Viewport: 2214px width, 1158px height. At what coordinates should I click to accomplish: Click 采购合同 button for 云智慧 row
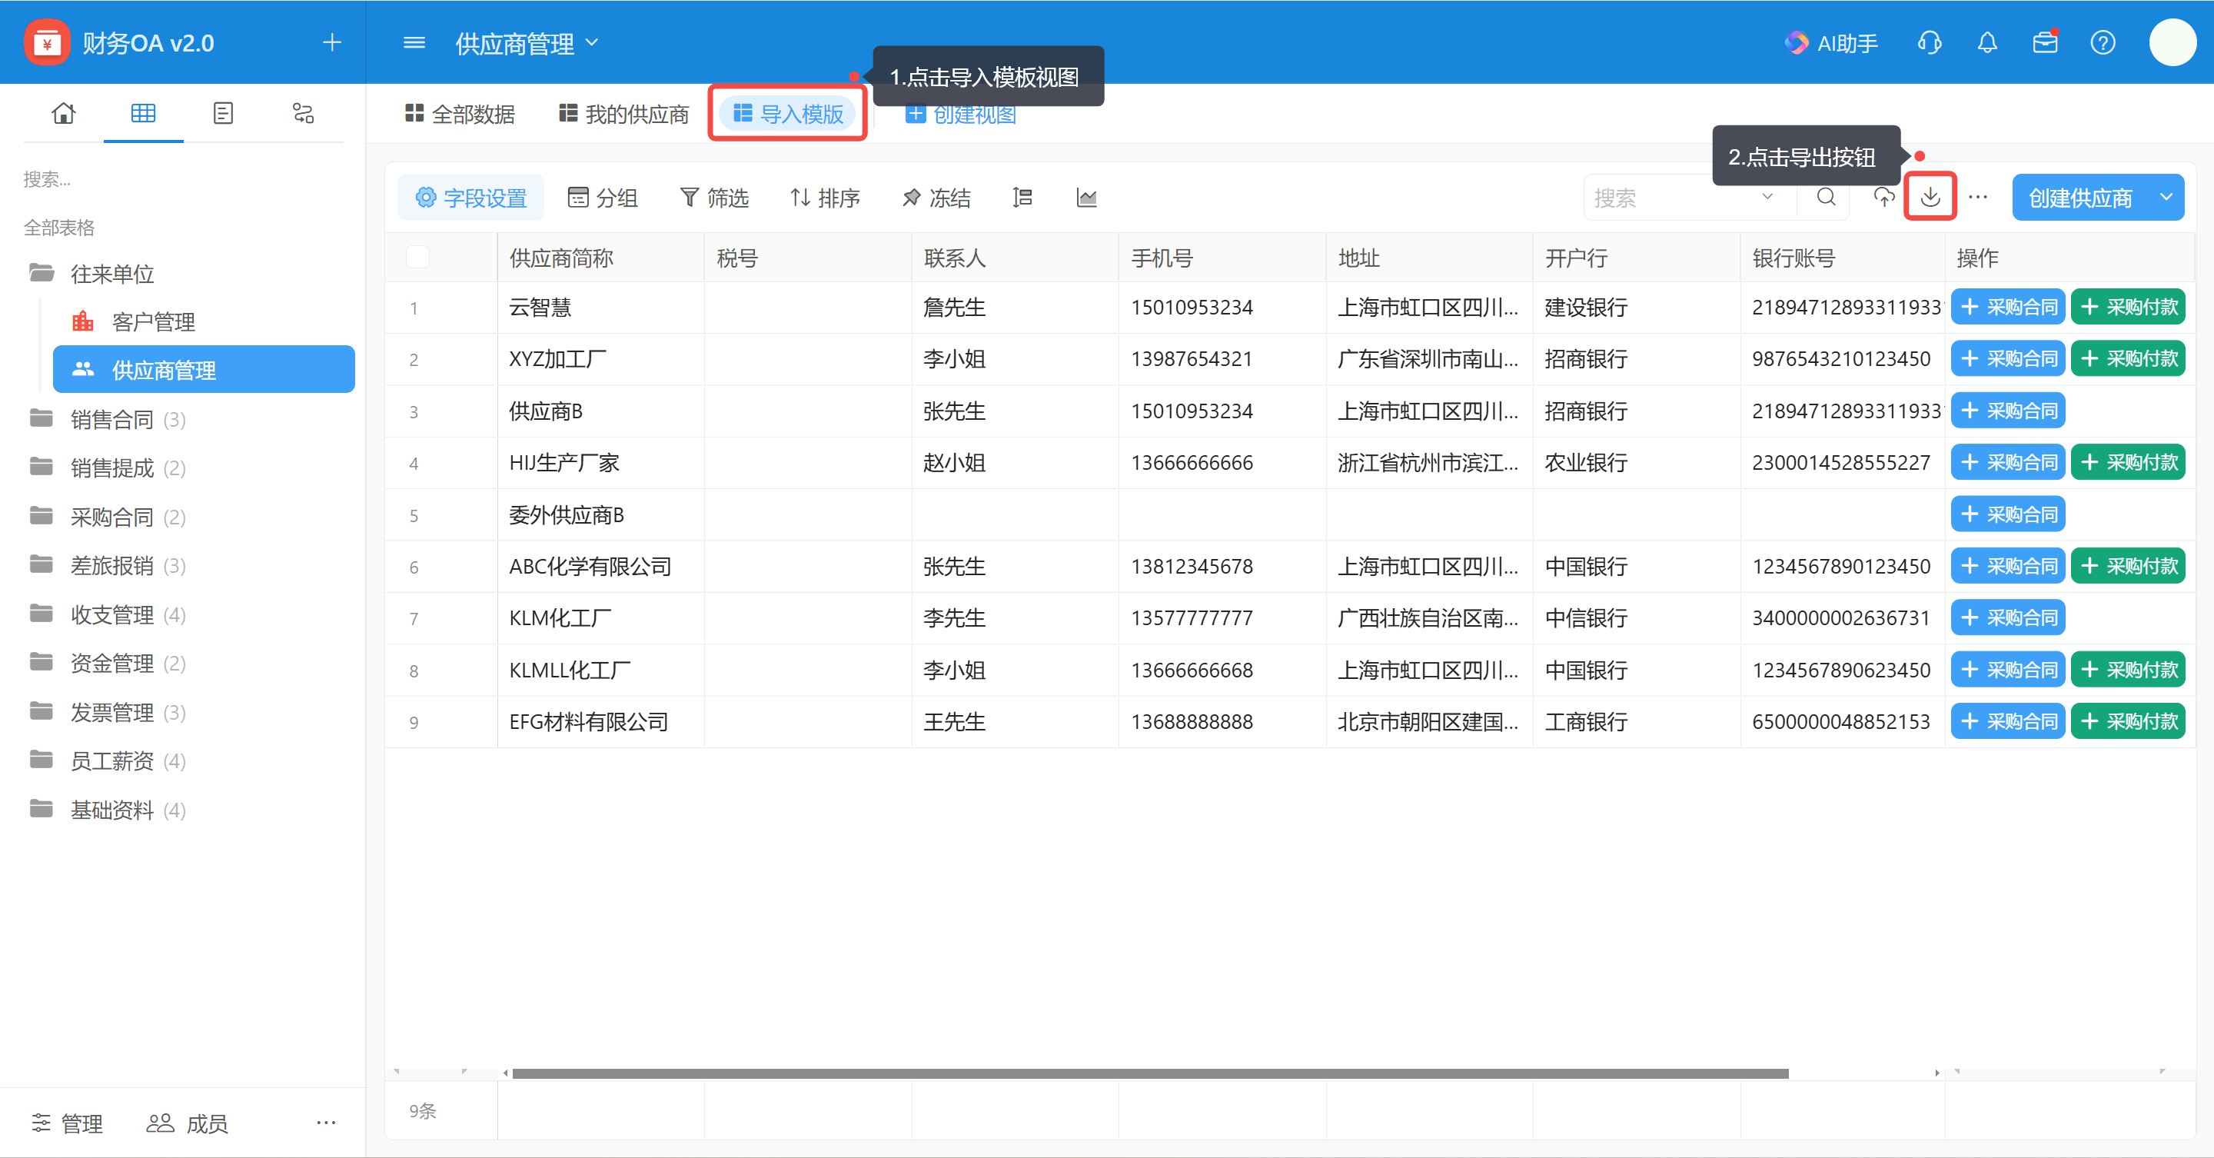tap(2008, 307)
